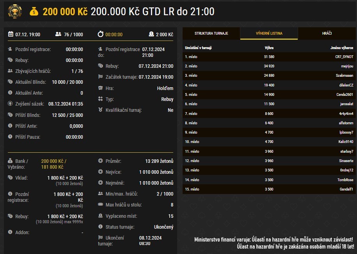This screenshot has width=357, height=254.
Task: Click the medal icon beside Kvalifikační turnaj
Action: click(x=100, y=110)
